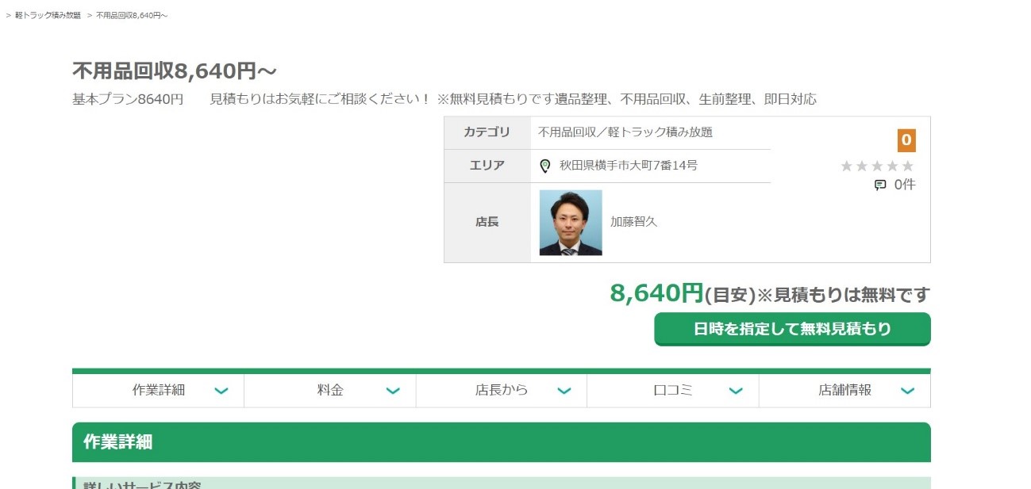Viewport: 1031px width, 489px height.
Task: Click the address 秋田県横手市大町7番14号
Action: (x=628, y=166)
